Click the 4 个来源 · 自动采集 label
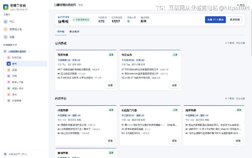The height and width of the screenshot is (158, 252). coord(235,99)
